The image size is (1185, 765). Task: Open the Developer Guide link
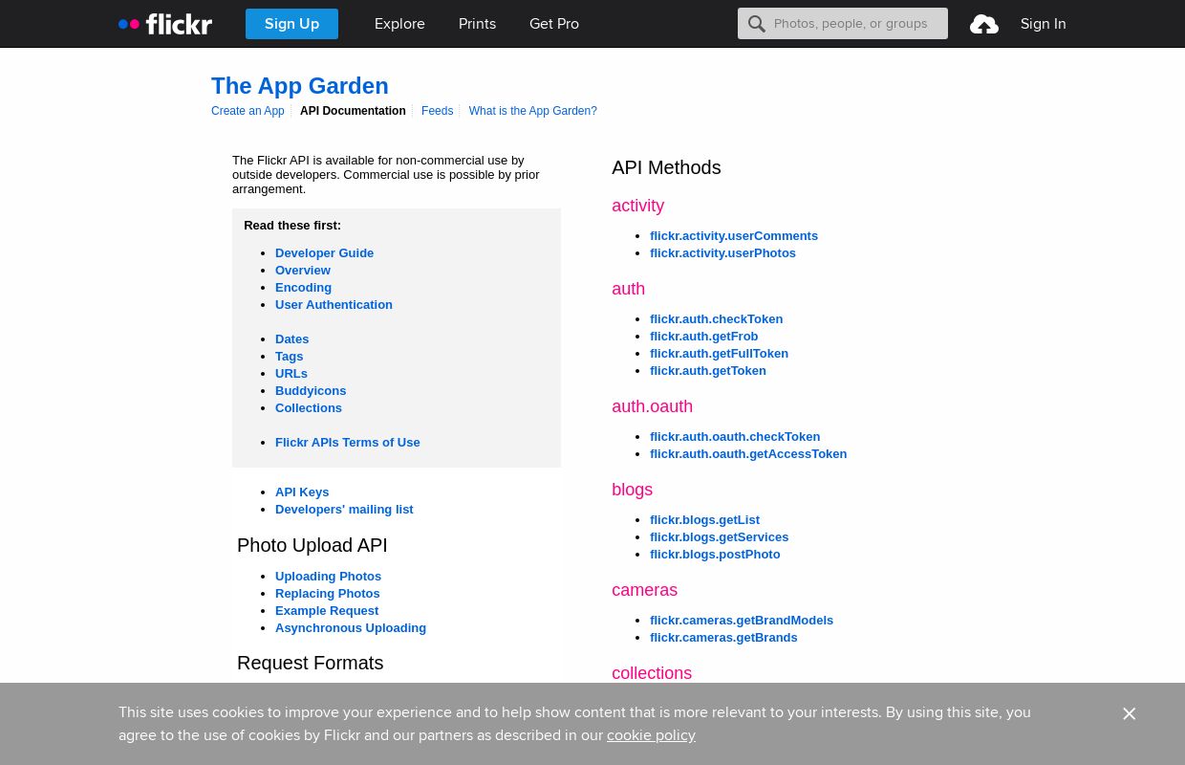pos(324,253)
